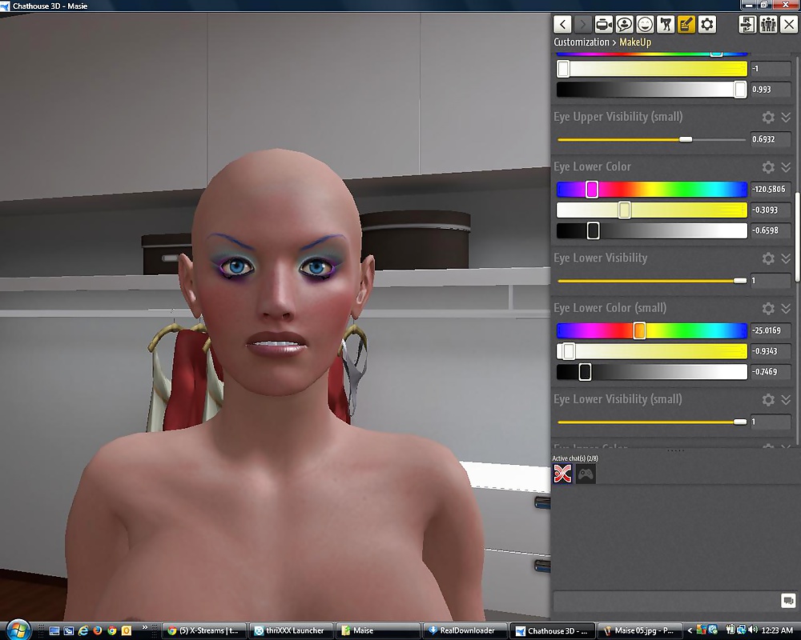
Task: Select the game controller chat tab
Action: click(x=586, y=474)
